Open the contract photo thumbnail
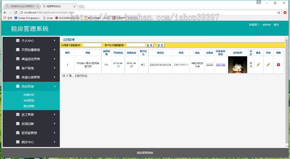Image resolution: width=290 pixels, height=159 pixels. pos(237,65)
